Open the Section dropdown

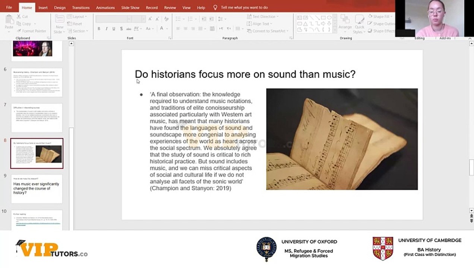tap(77, 31)
